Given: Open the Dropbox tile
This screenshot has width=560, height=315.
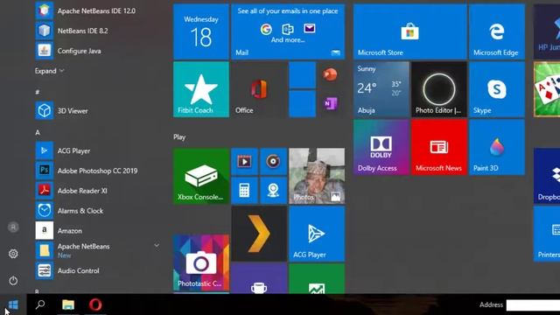Looking at the screenshot, I should 547,176.
